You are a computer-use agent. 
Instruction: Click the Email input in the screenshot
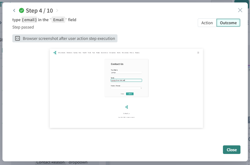[126, 80]
